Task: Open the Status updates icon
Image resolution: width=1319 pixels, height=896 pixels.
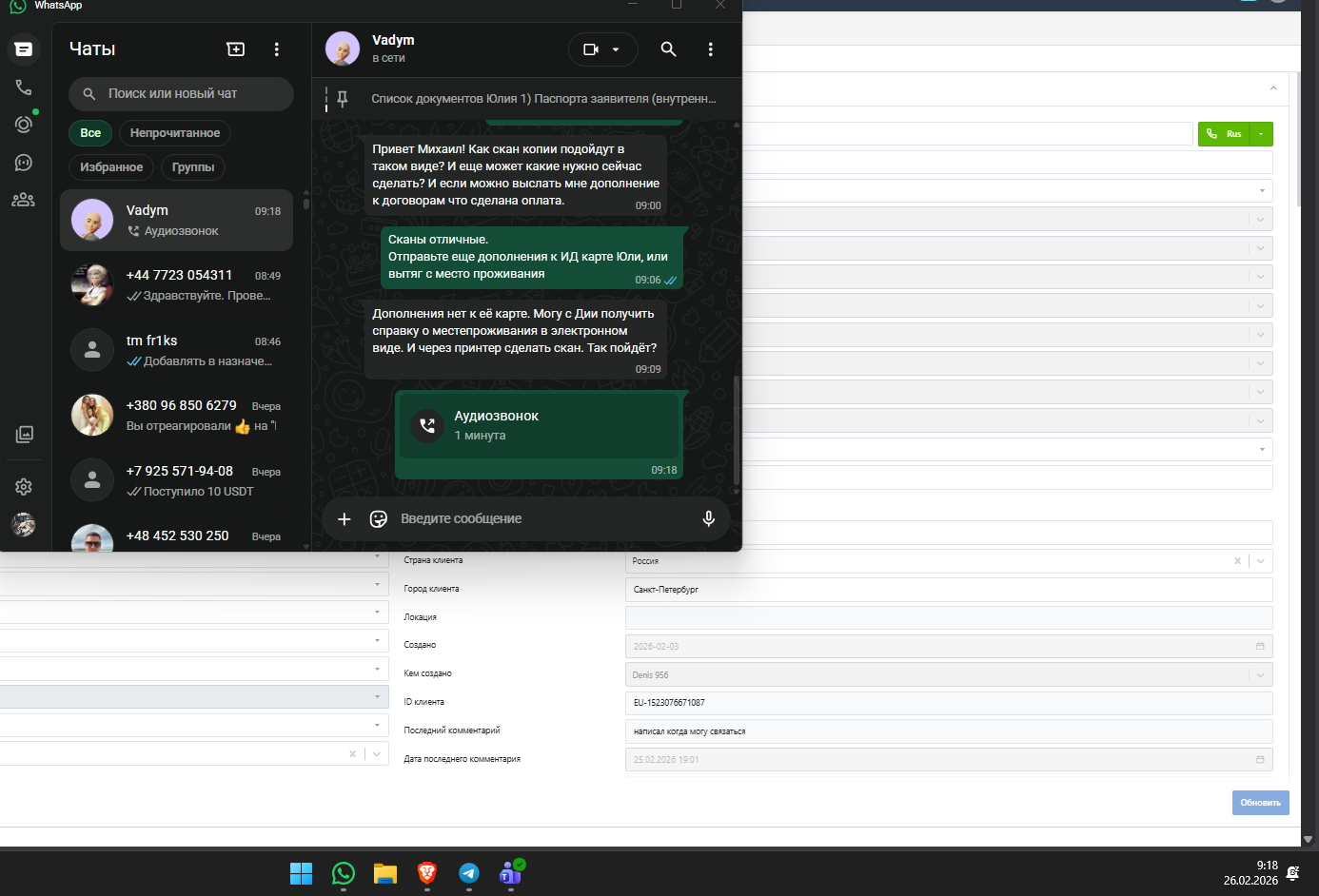Action: point(24,125)
